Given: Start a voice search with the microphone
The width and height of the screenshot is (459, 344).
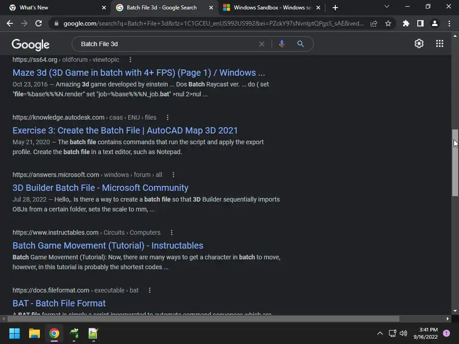Looking at the screenshot, I should click(281, 44).
